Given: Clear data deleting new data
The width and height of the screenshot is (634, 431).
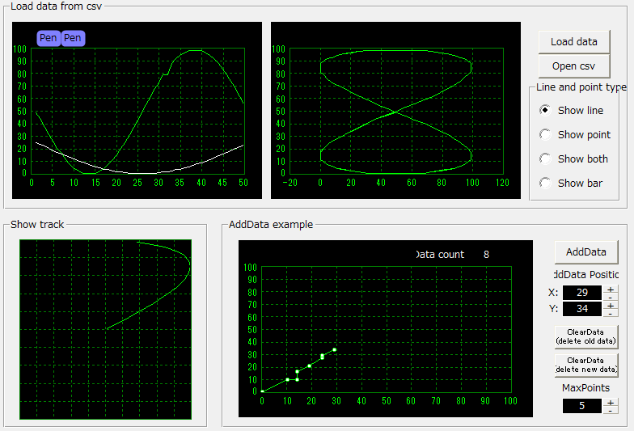Looking at the screenshot, I should [x=585, y=365].
